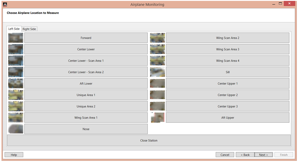Return to previous page with Back
Viewport: 298px width, 162px height.
[x=245, y=155]
